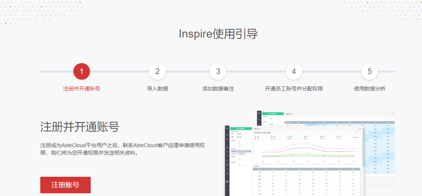Screen dimensions: 422x196
Task: Click the Inspire使用引导 page title
Action: tap(218, 34)
